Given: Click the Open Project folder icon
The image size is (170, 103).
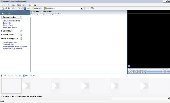Looking at the screenshot, I should pyautogui.click(x=6, y=9).
